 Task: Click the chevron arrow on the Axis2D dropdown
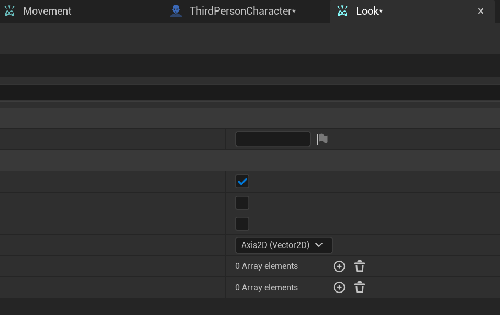tap(319, 245)
